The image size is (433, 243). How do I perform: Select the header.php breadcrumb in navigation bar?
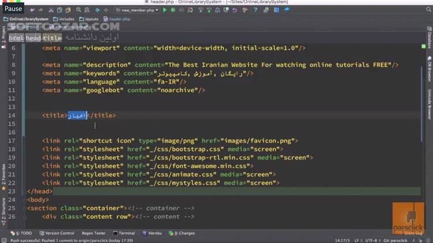(x=121, y=18)
